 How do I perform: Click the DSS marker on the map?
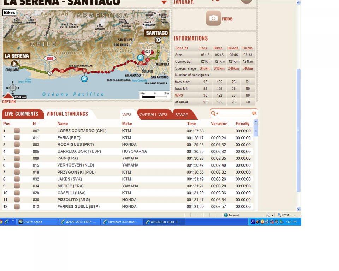pyautogui.click(x=50, y=59)
